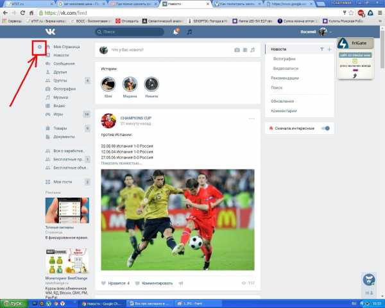This screenshot has width=385, height=308.
Task: Open the Сервисы bookmarks bar item
Action: tap(12, 21)
